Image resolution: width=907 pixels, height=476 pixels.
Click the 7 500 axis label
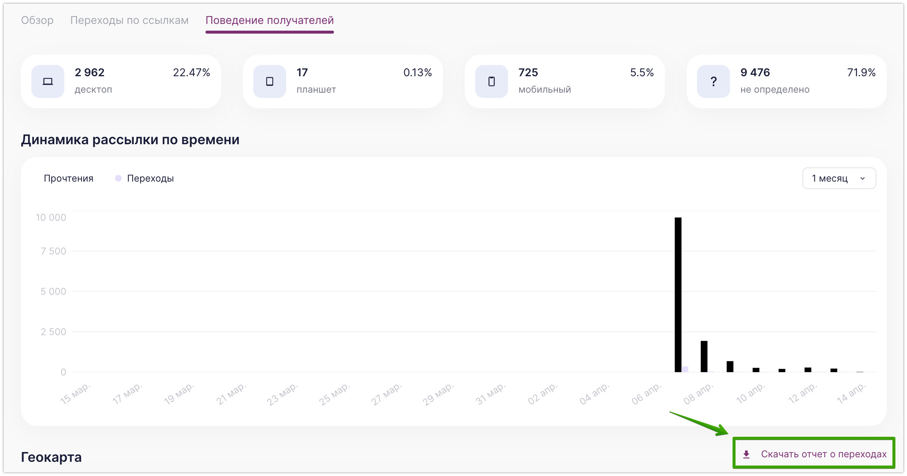[53, 251]
